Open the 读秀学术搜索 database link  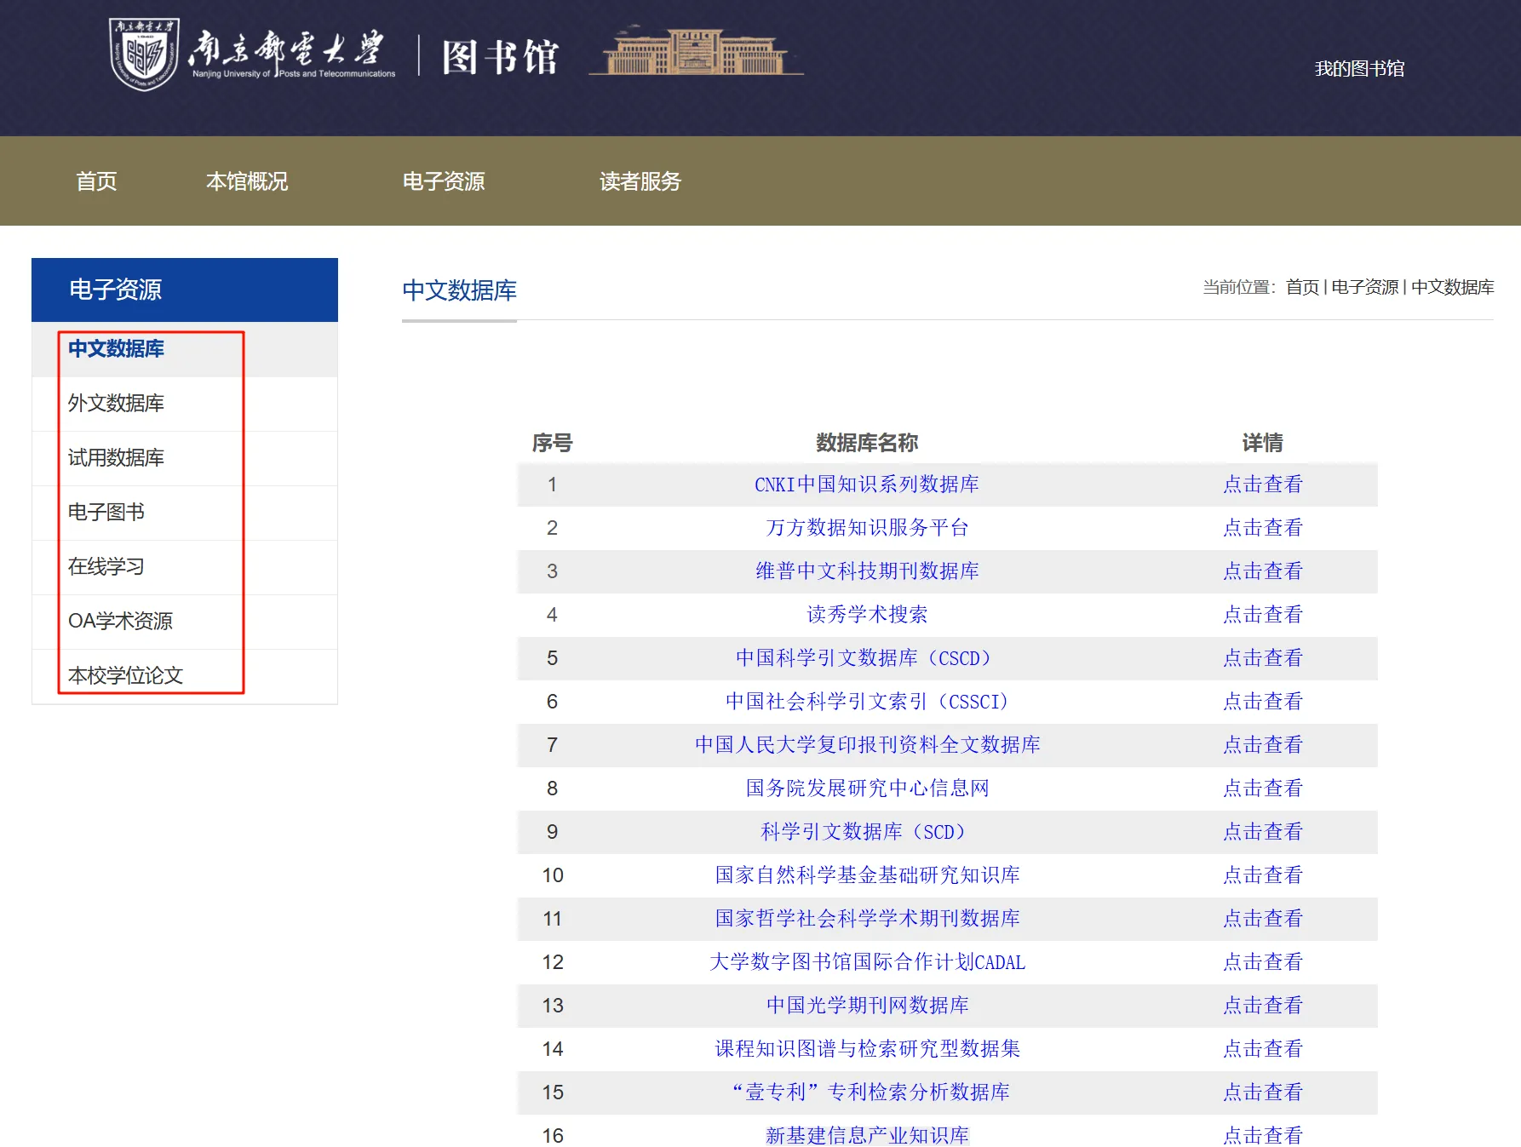pos(866,615)
